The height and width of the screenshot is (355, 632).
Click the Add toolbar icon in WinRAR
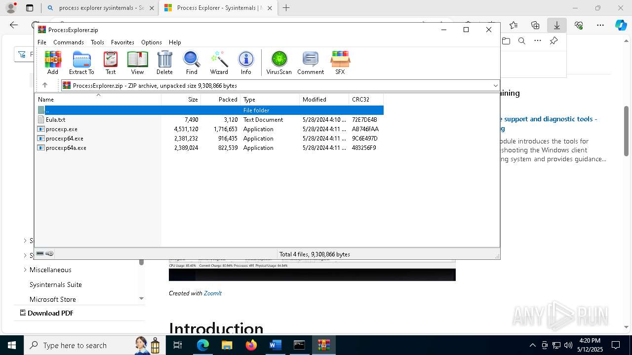coord(53,63)
